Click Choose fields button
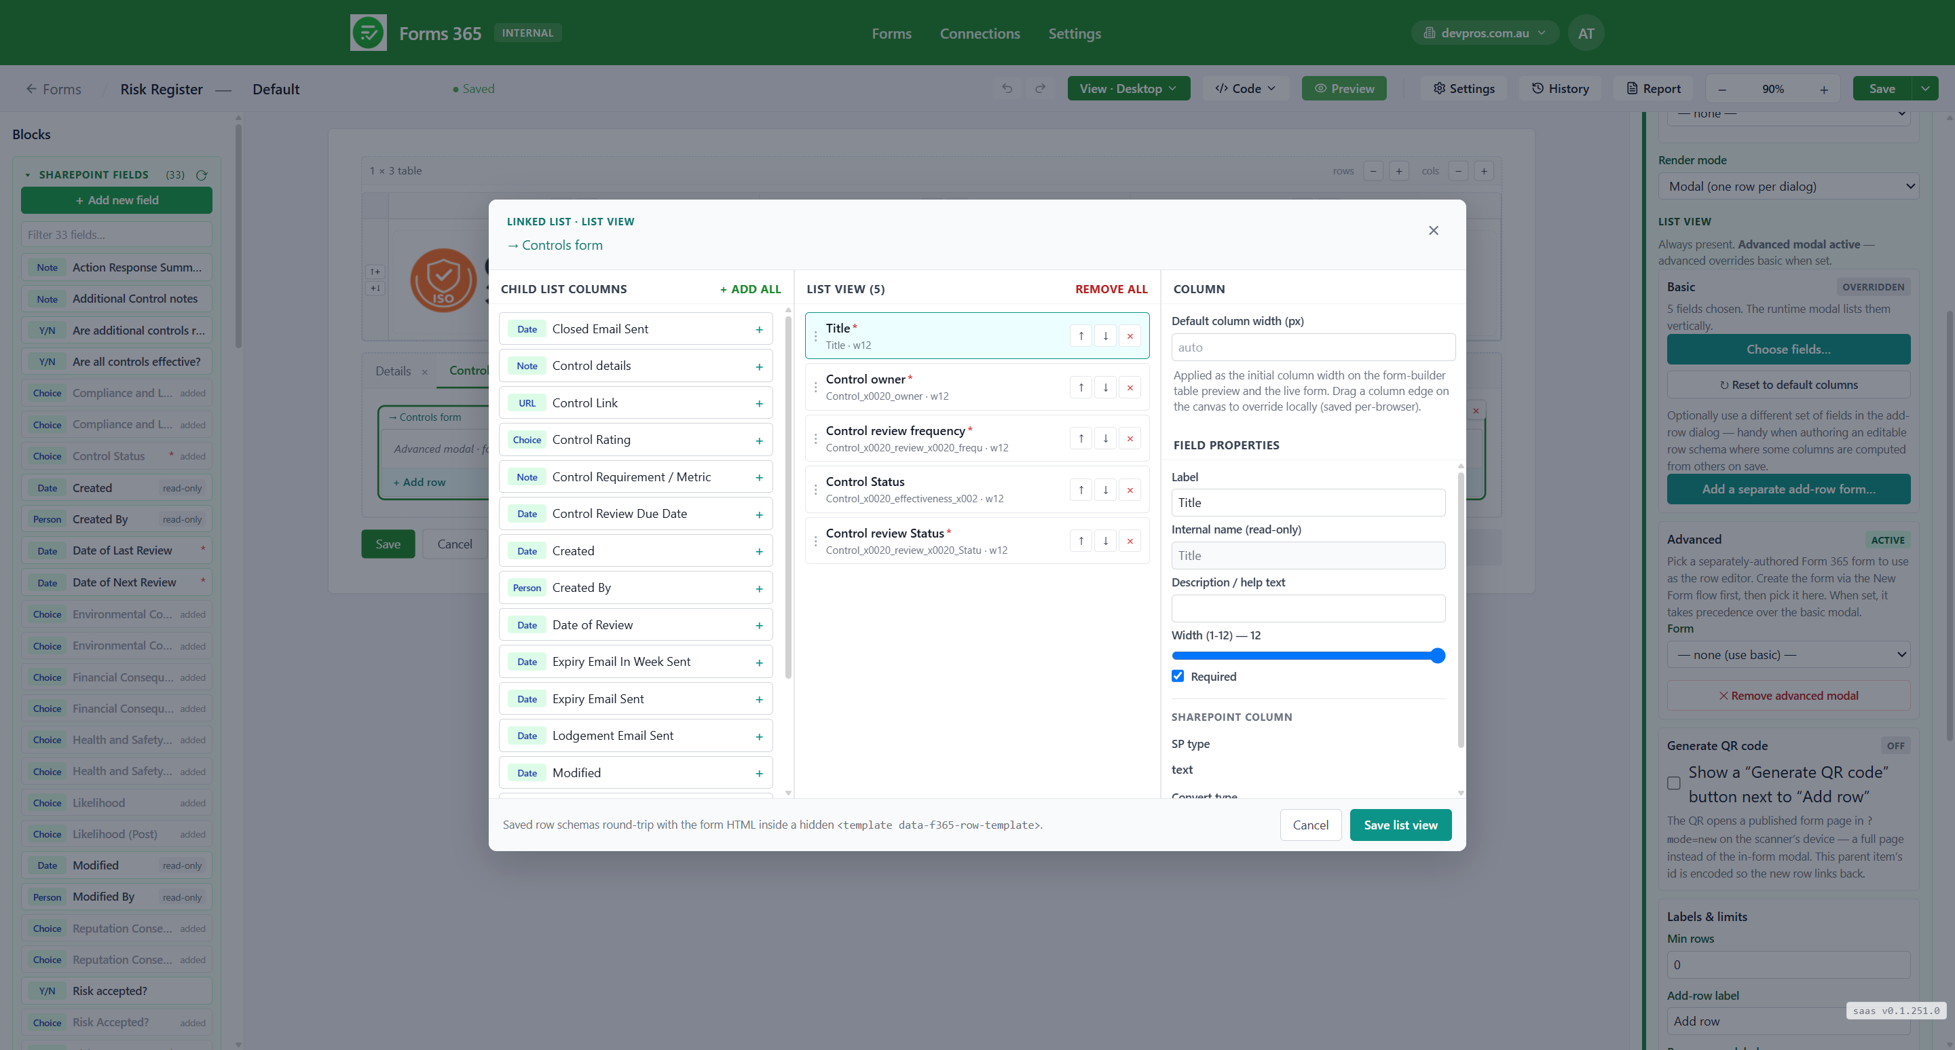The image size is (1955, 1050). pyautogui.click(x=1788, y=350)
